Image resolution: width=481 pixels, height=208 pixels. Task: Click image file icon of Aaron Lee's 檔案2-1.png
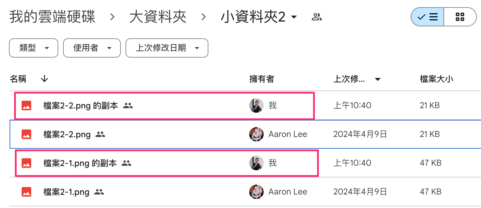[26, 192]
